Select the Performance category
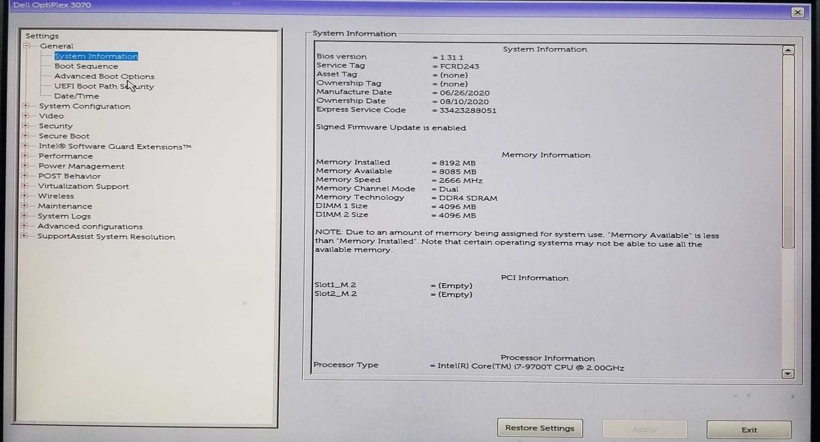 (65, 156)
